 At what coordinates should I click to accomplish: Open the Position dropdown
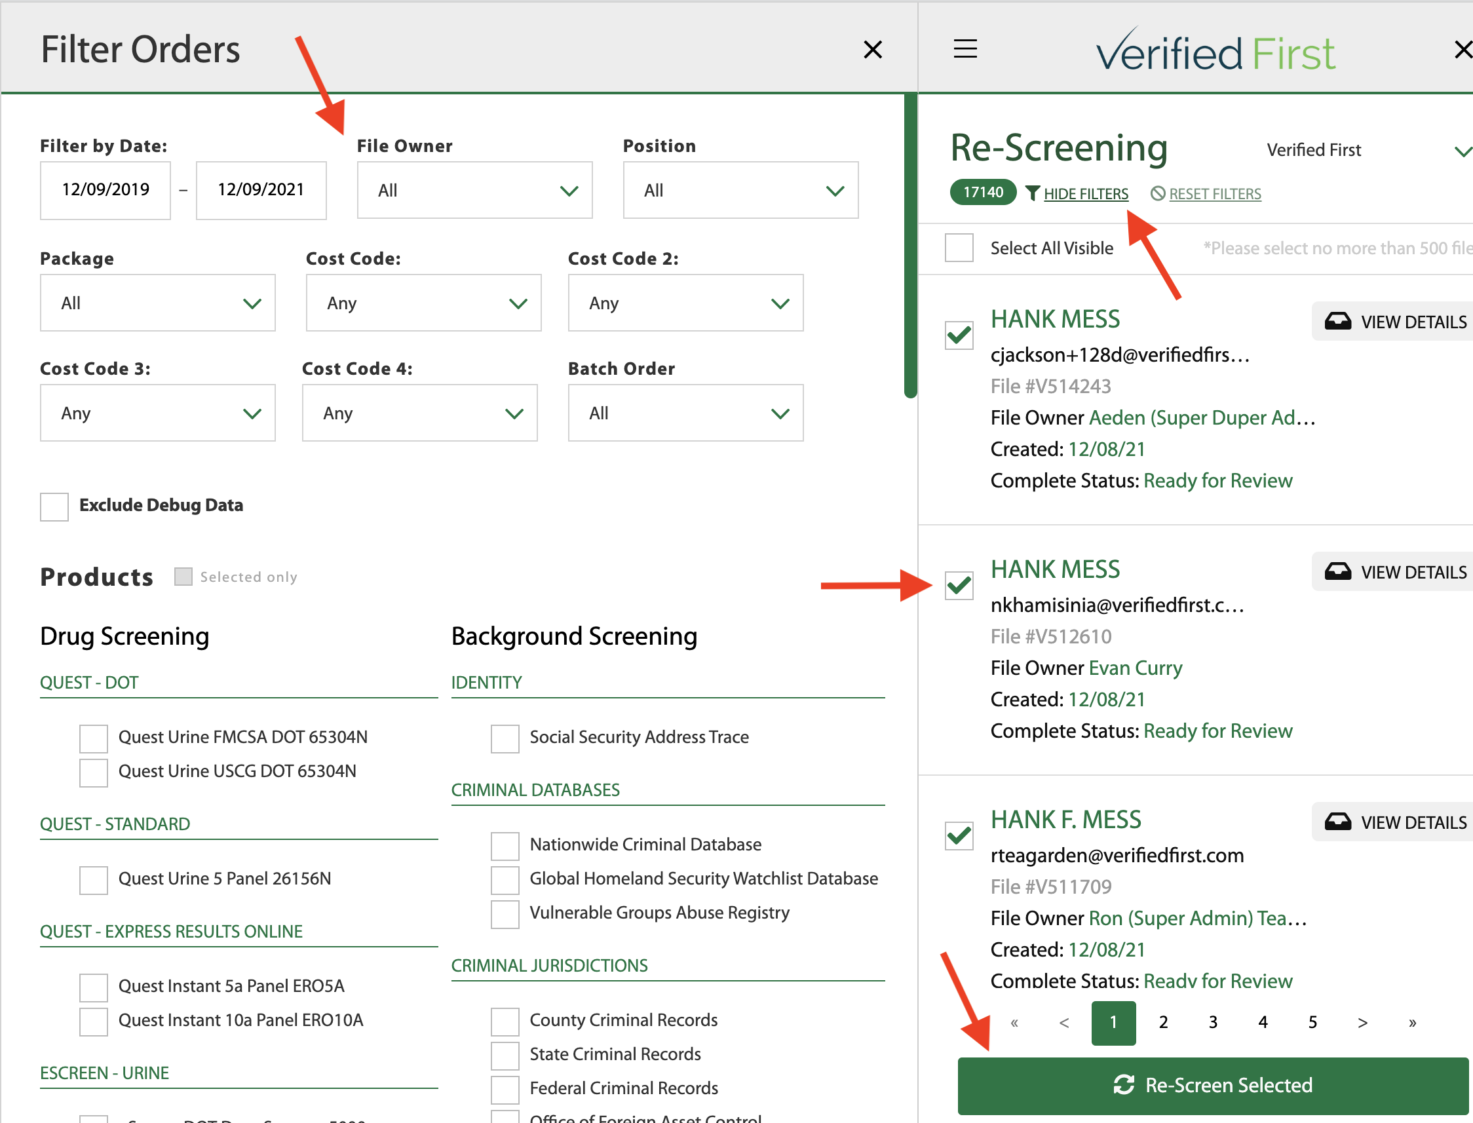[x=740, y=190]
